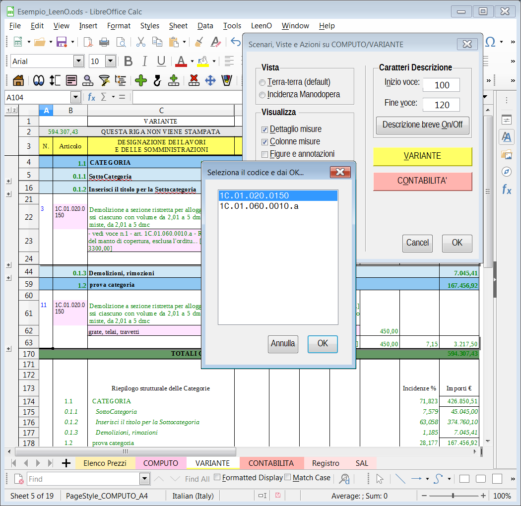Click the blue four-arrow move icon
The width and height of the screenshot is (521, 506).
click(x=210, y=80)
